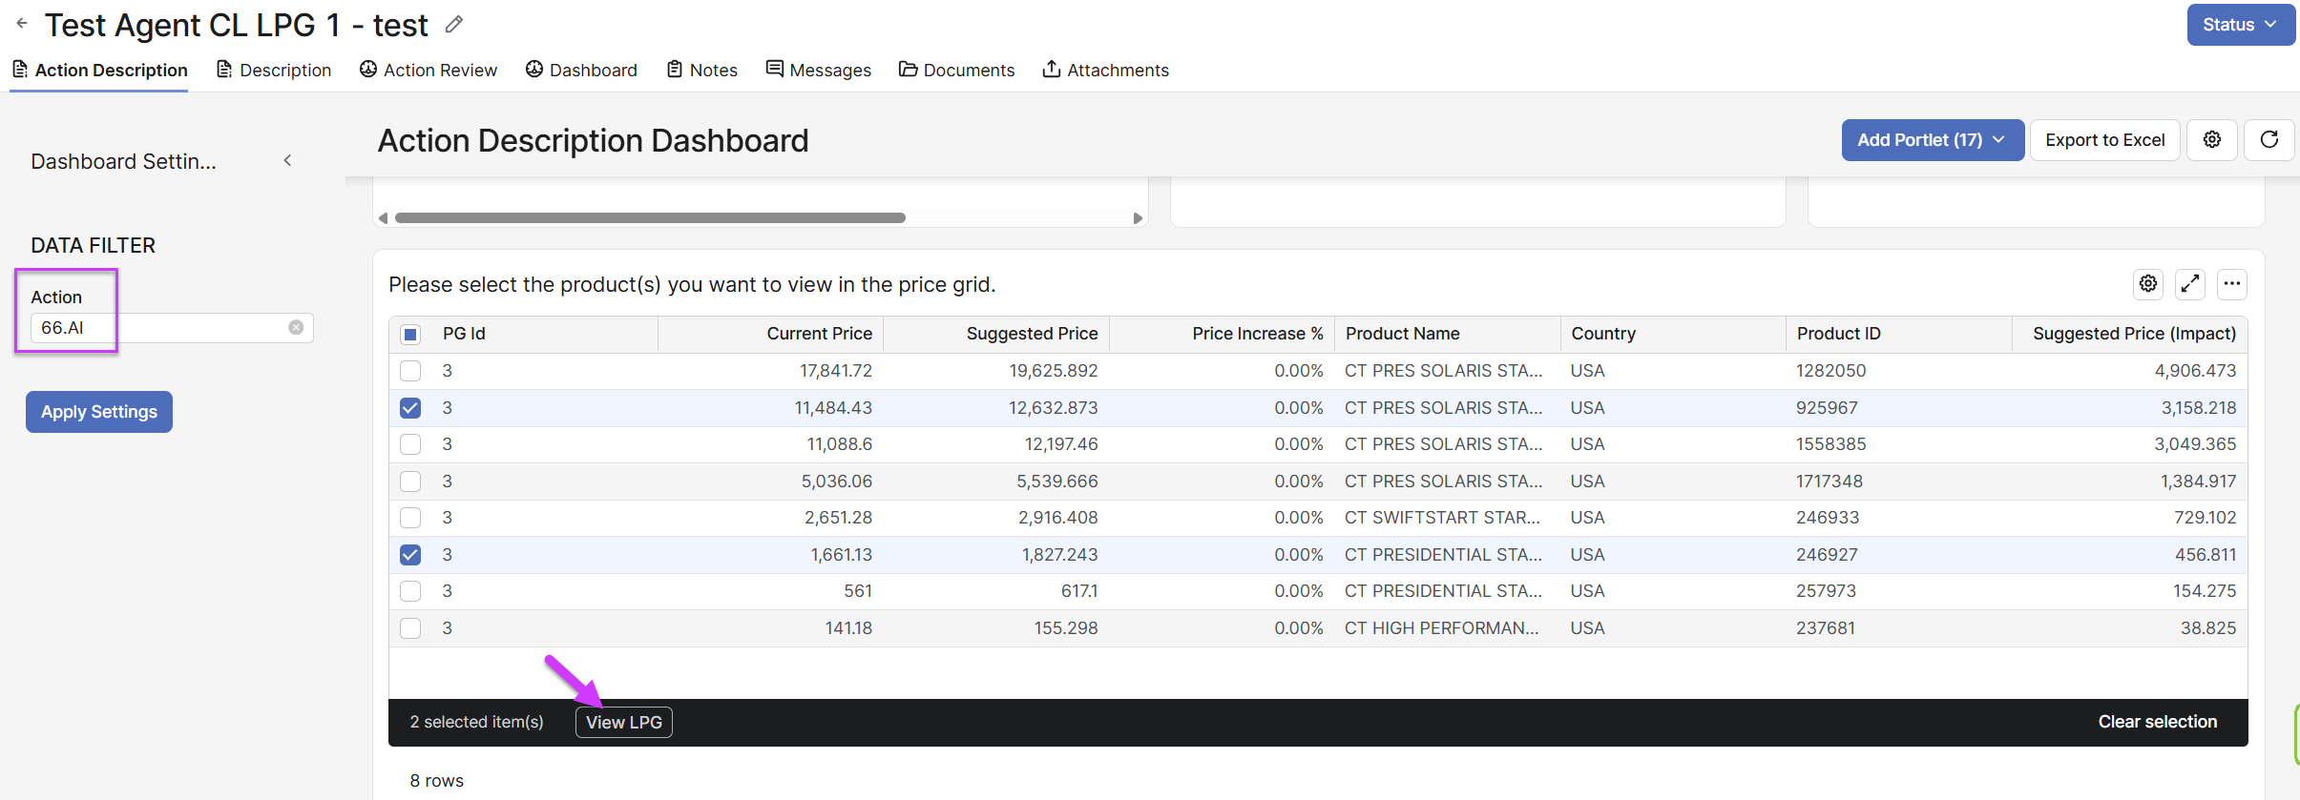Click the View LPG button

[x=623, y=722]
